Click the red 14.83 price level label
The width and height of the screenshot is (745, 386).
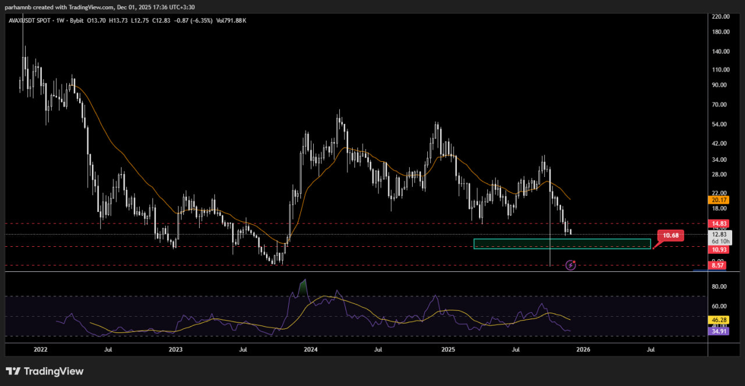[720, 224]
